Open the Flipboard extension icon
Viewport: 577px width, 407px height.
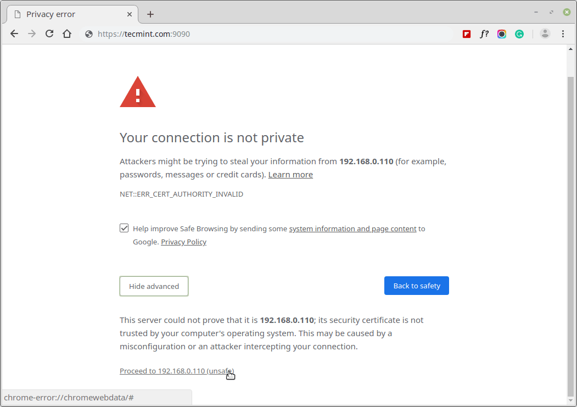click(467, 34)
